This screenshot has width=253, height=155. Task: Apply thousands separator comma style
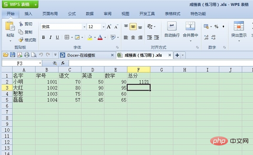tap(224, 27)
